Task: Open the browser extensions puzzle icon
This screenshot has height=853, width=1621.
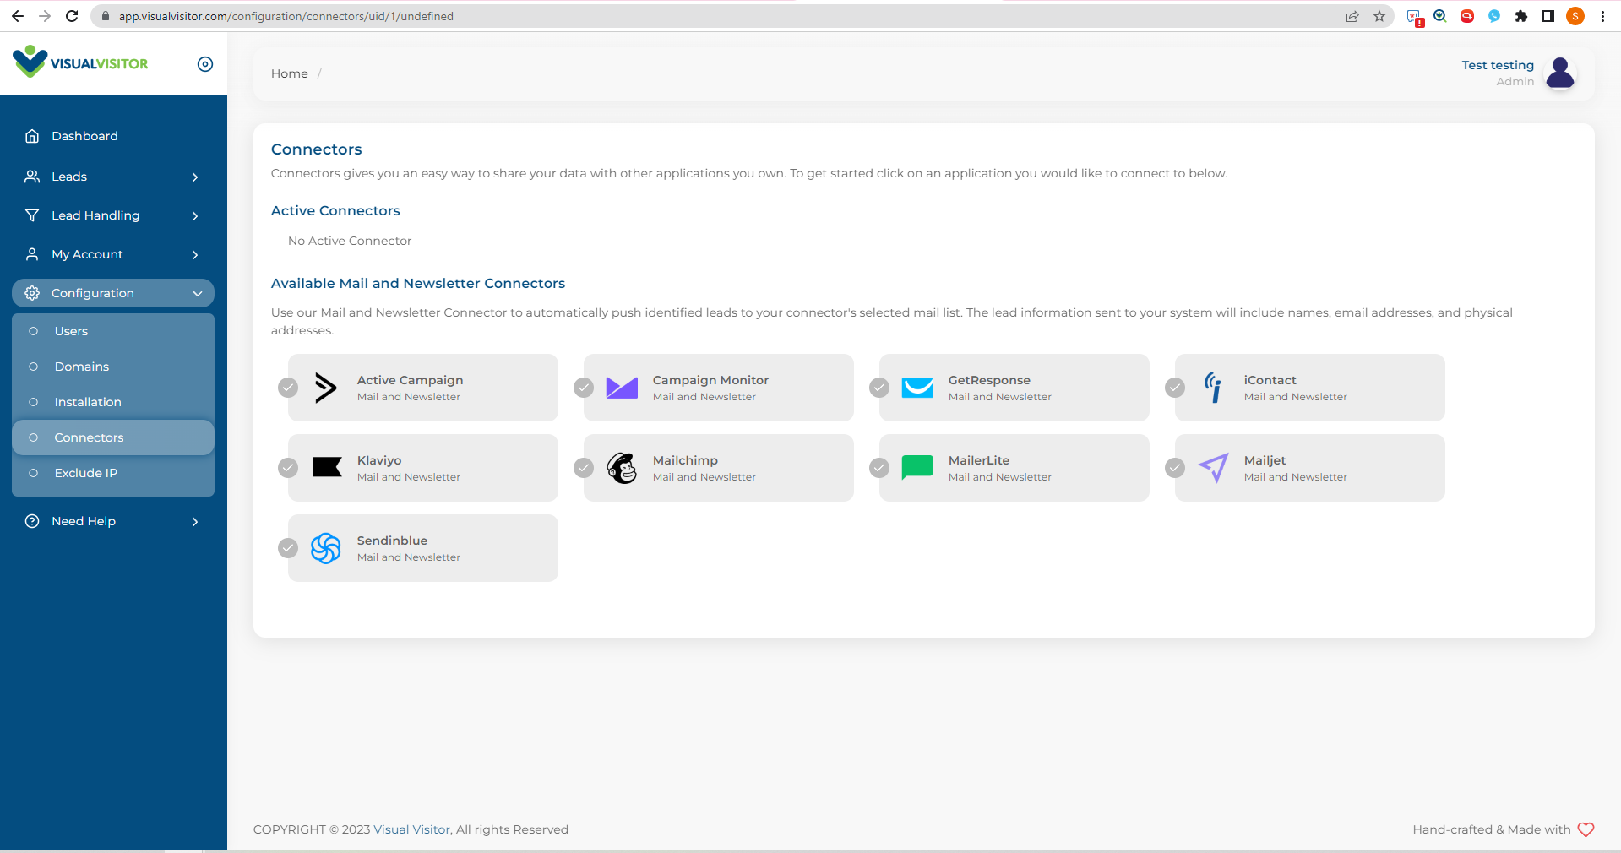Action: click(1521, 16)
